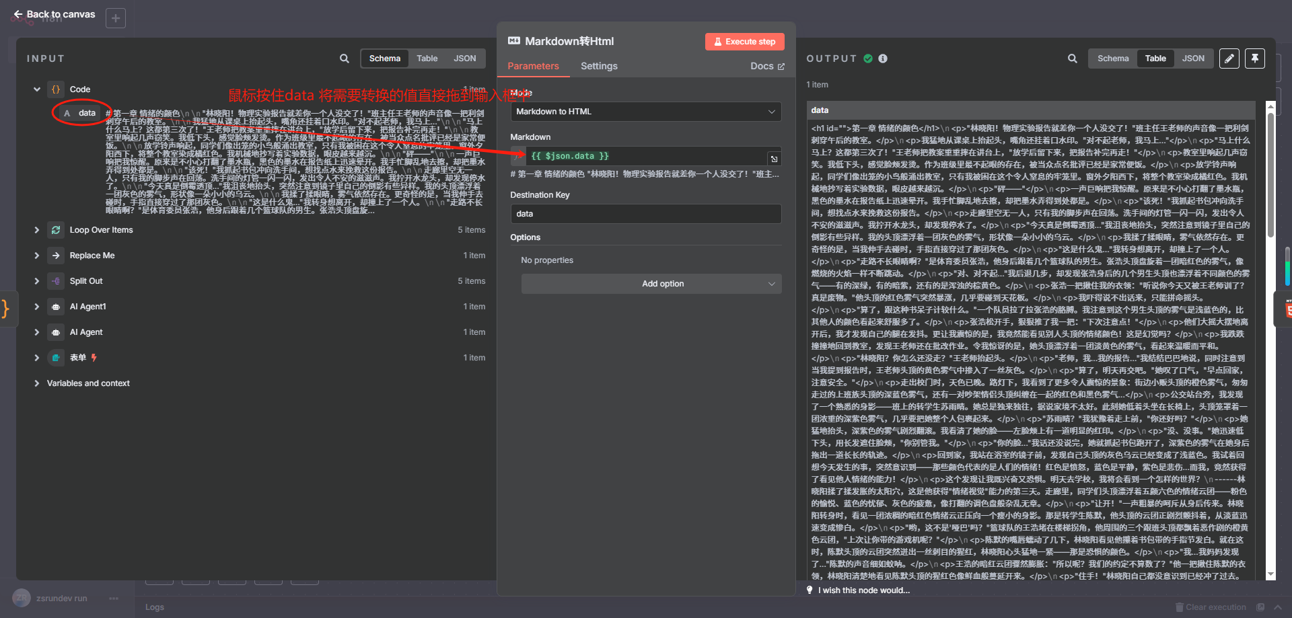Switch INPUT view to Table
Viewport: 1292px width, 618px height.
pyautogui.click(x=427, y=59)
